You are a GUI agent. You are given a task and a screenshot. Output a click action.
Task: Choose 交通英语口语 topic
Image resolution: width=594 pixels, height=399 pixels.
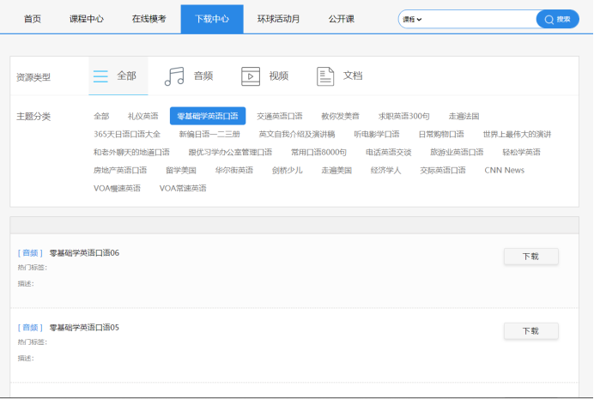tap(280, 116)
